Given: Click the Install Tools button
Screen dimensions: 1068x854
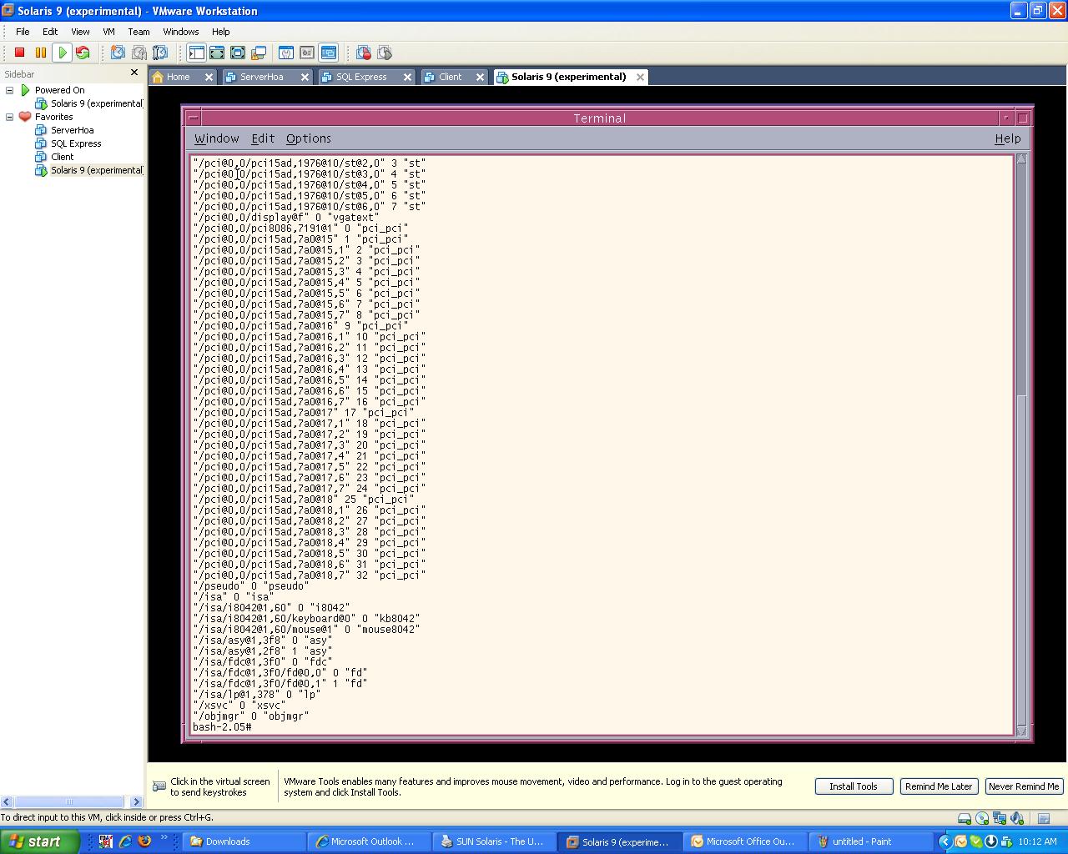Looking at the screenshot, I should click(853, 786).
